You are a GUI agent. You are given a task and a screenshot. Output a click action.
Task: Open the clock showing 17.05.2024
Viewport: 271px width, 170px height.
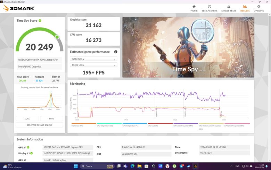pyautogui.click(x=259, y=167)
